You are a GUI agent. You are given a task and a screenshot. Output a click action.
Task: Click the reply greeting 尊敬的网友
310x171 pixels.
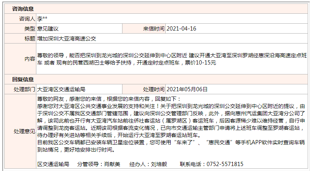click(52, 98)
